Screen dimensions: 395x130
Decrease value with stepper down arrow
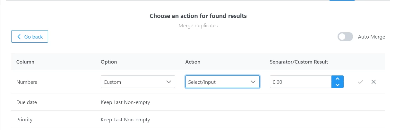pyautogui.click(x=337, y=85)
